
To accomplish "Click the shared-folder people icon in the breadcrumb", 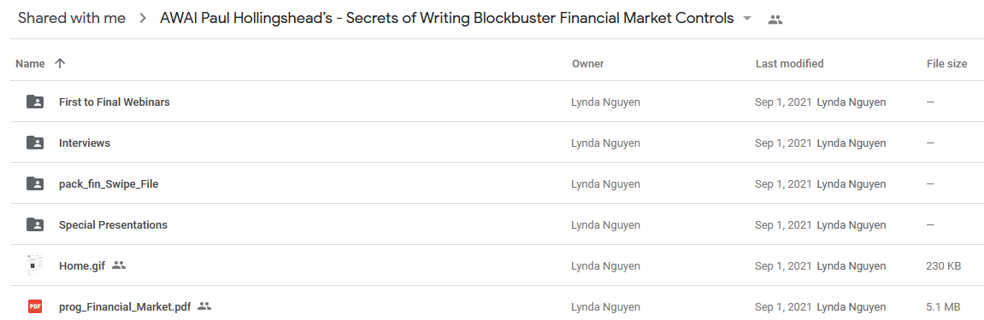I will point(775,20).
